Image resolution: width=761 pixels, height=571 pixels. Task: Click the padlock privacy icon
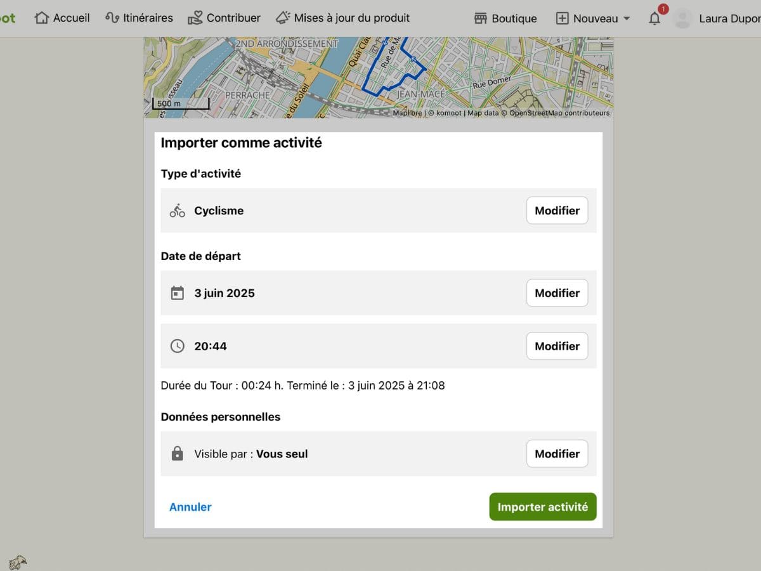click(x=178, y=454)
